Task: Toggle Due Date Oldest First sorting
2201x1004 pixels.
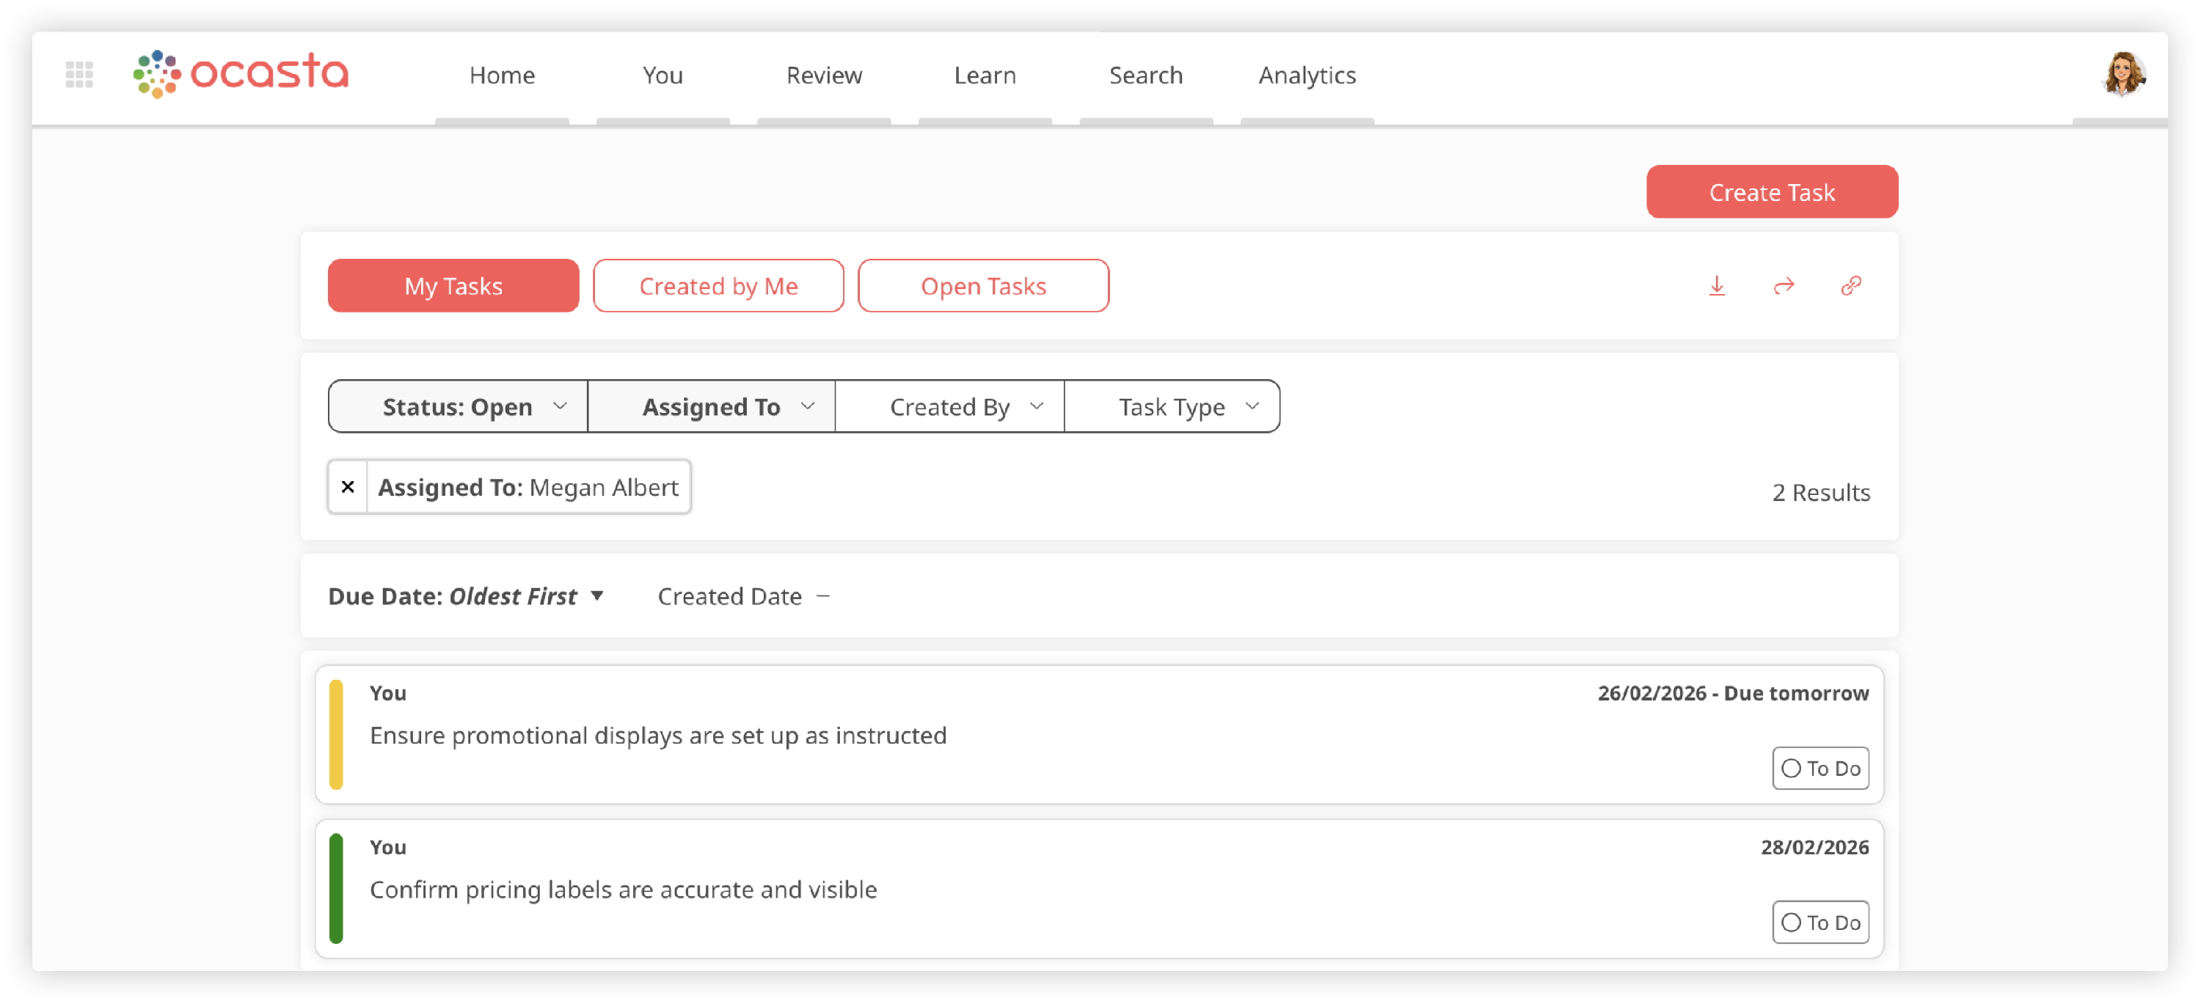Action: pyautogui.click(x=466, y=596)
